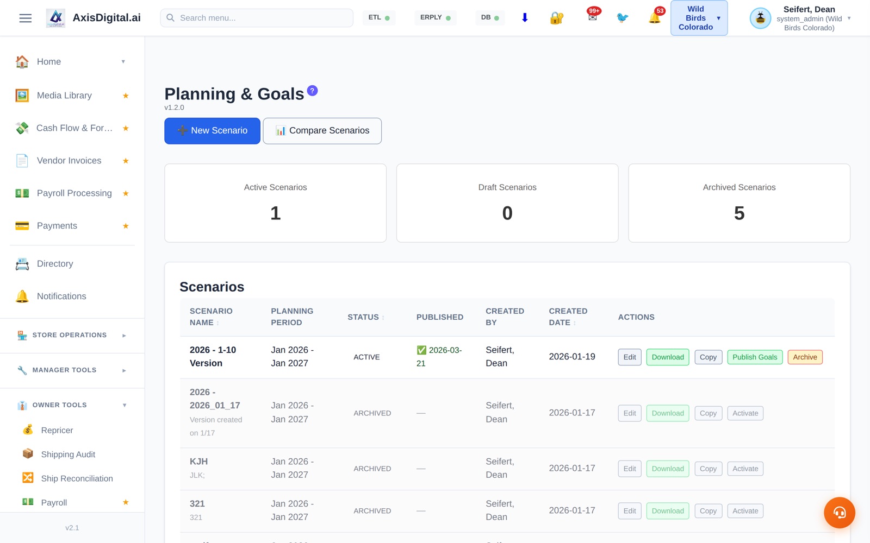The image size is (870, 543).
Task: Open the orange support headset button
Action: click(x=839, y=513)
